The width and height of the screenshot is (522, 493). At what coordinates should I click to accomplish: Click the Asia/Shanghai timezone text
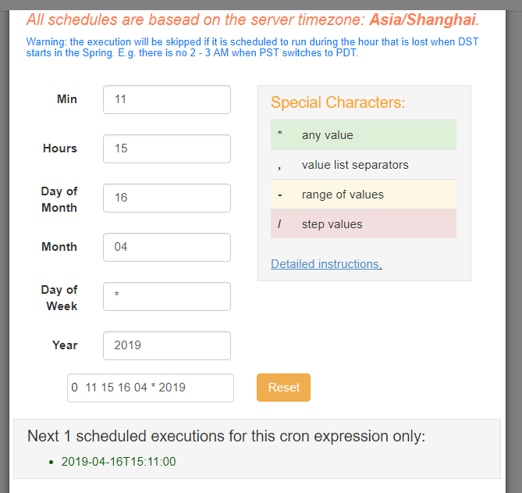coord(424,20)
